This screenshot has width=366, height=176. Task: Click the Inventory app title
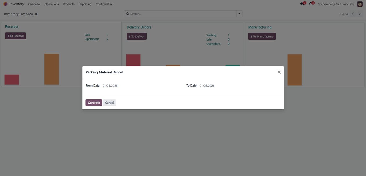pyautogui.click(x=17, y=4)
